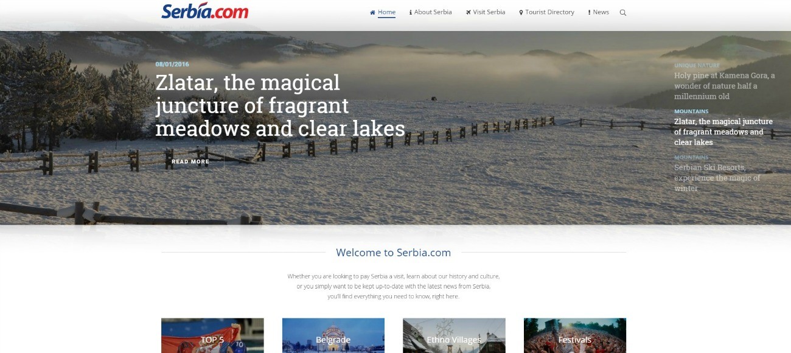Click the home icon beside Home

(x=372, y=12)
